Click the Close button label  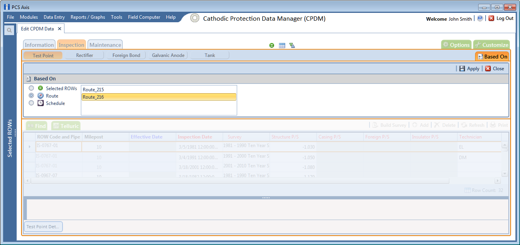[499, 69]
